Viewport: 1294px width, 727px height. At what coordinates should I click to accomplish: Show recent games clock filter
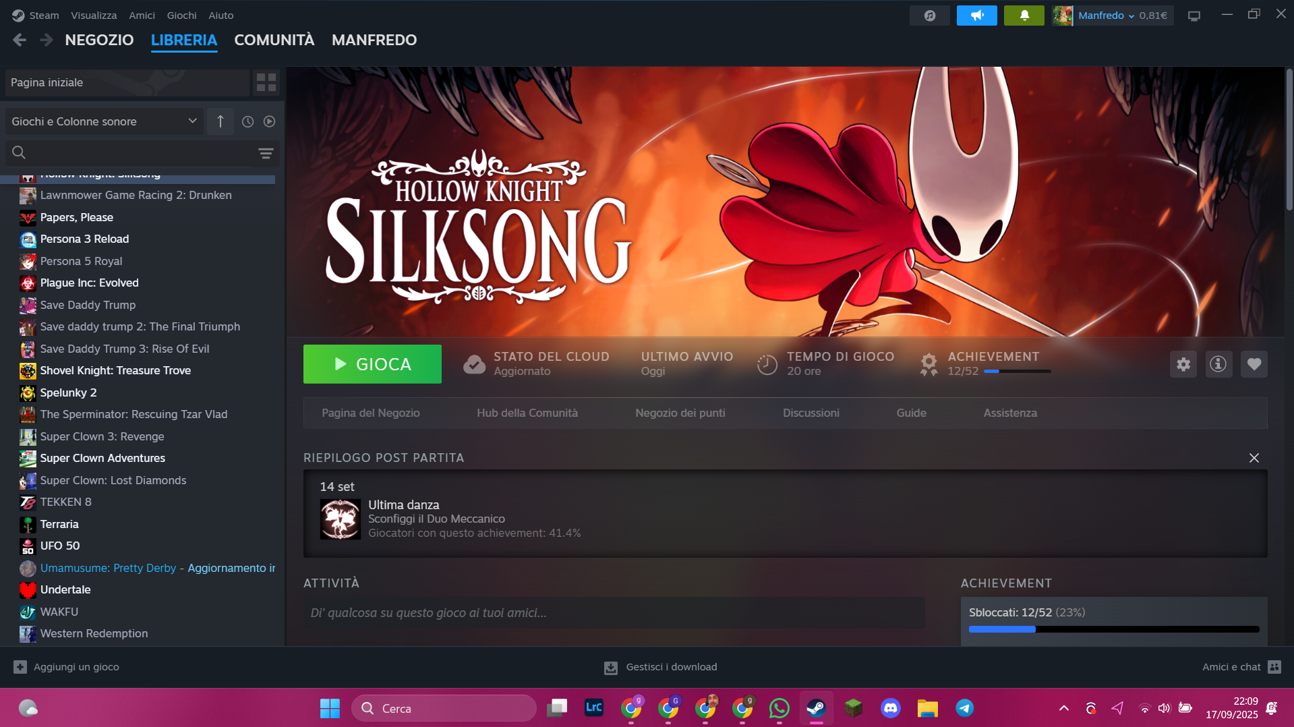click(x=248, y=121)
